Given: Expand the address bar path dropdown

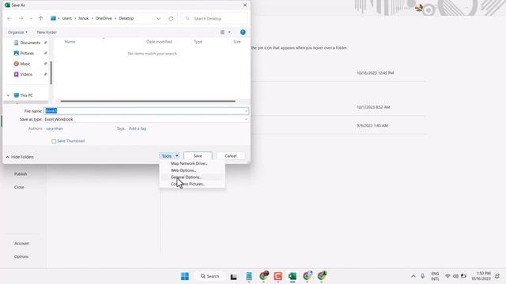Looking at the screenshot, I should point(158,18).
